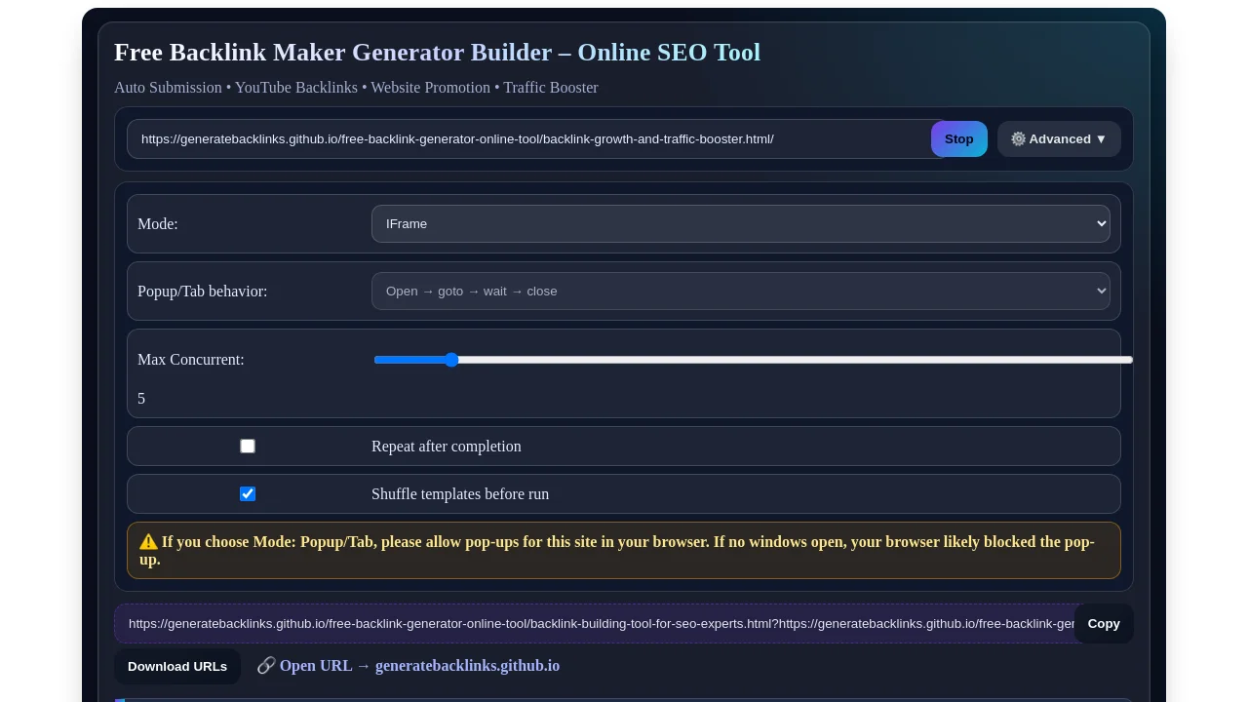
Task: Open the Popup/Tab behavior dropdown
Action: pyautogui.click(x=741, y=291)
